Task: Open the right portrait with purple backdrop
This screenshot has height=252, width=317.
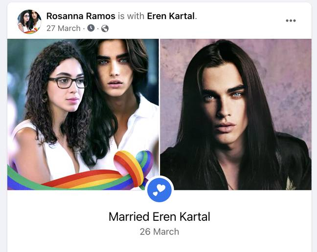Action: tap(236, 114)
